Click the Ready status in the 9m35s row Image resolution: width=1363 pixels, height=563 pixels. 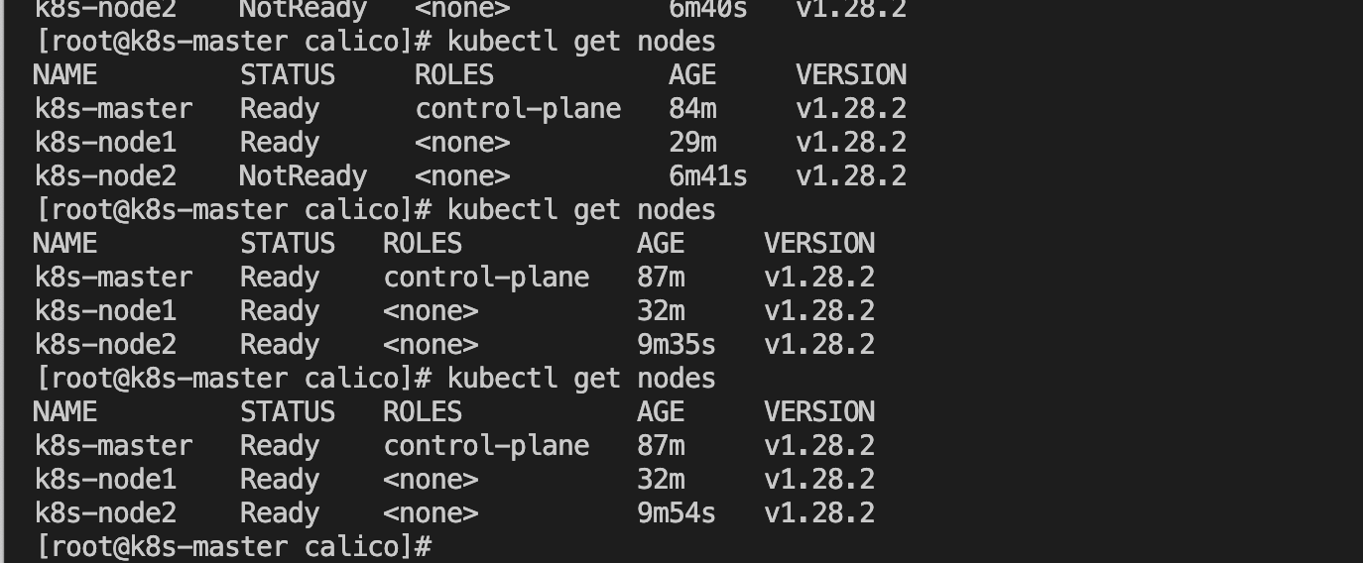280,344
